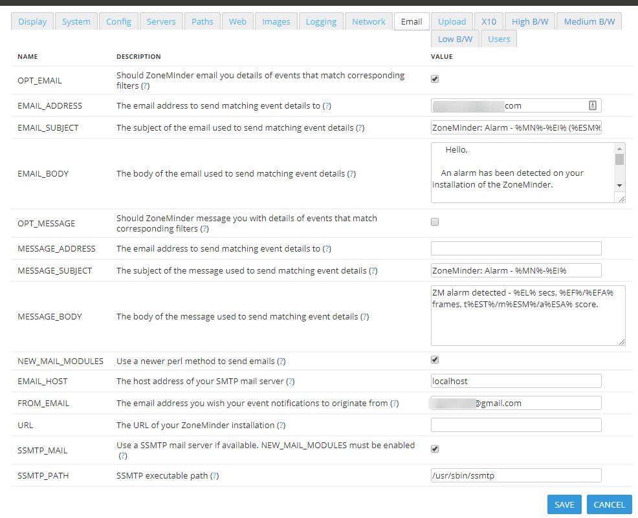Switch to the Display tab
This screenshot has width=638, height=518.
(x=32, y=21)
